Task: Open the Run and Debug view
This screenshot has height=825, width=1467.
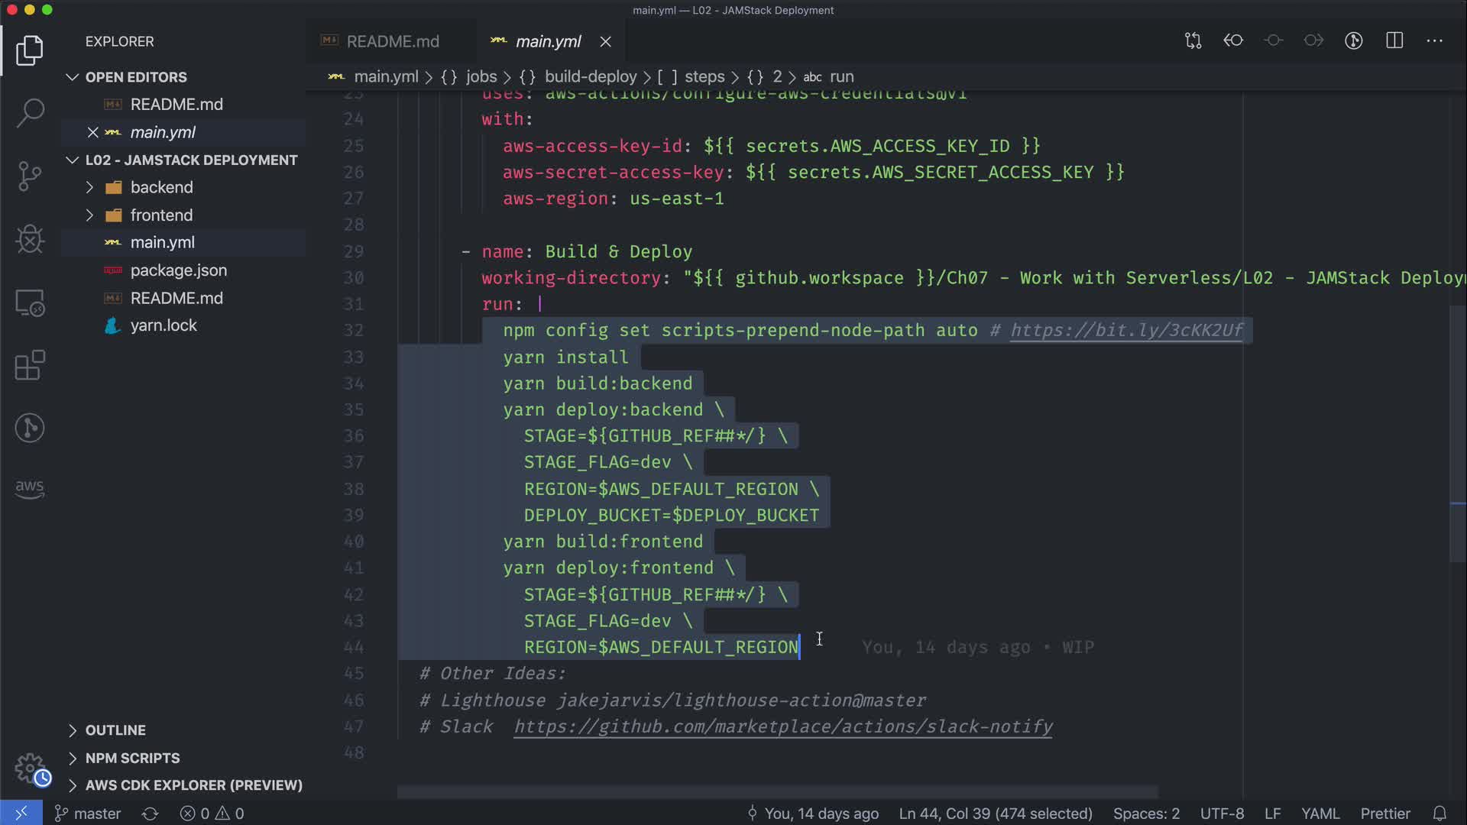Action: [30, 239]
